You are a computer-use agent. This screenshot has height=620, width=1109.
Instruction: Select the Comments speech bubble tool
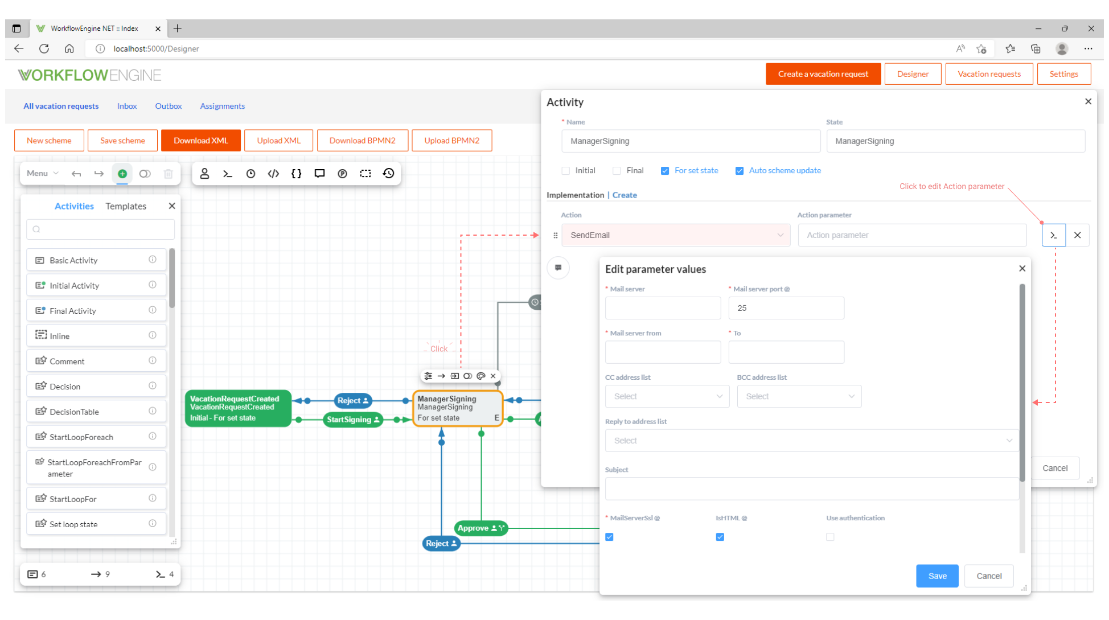pos(319,174)
